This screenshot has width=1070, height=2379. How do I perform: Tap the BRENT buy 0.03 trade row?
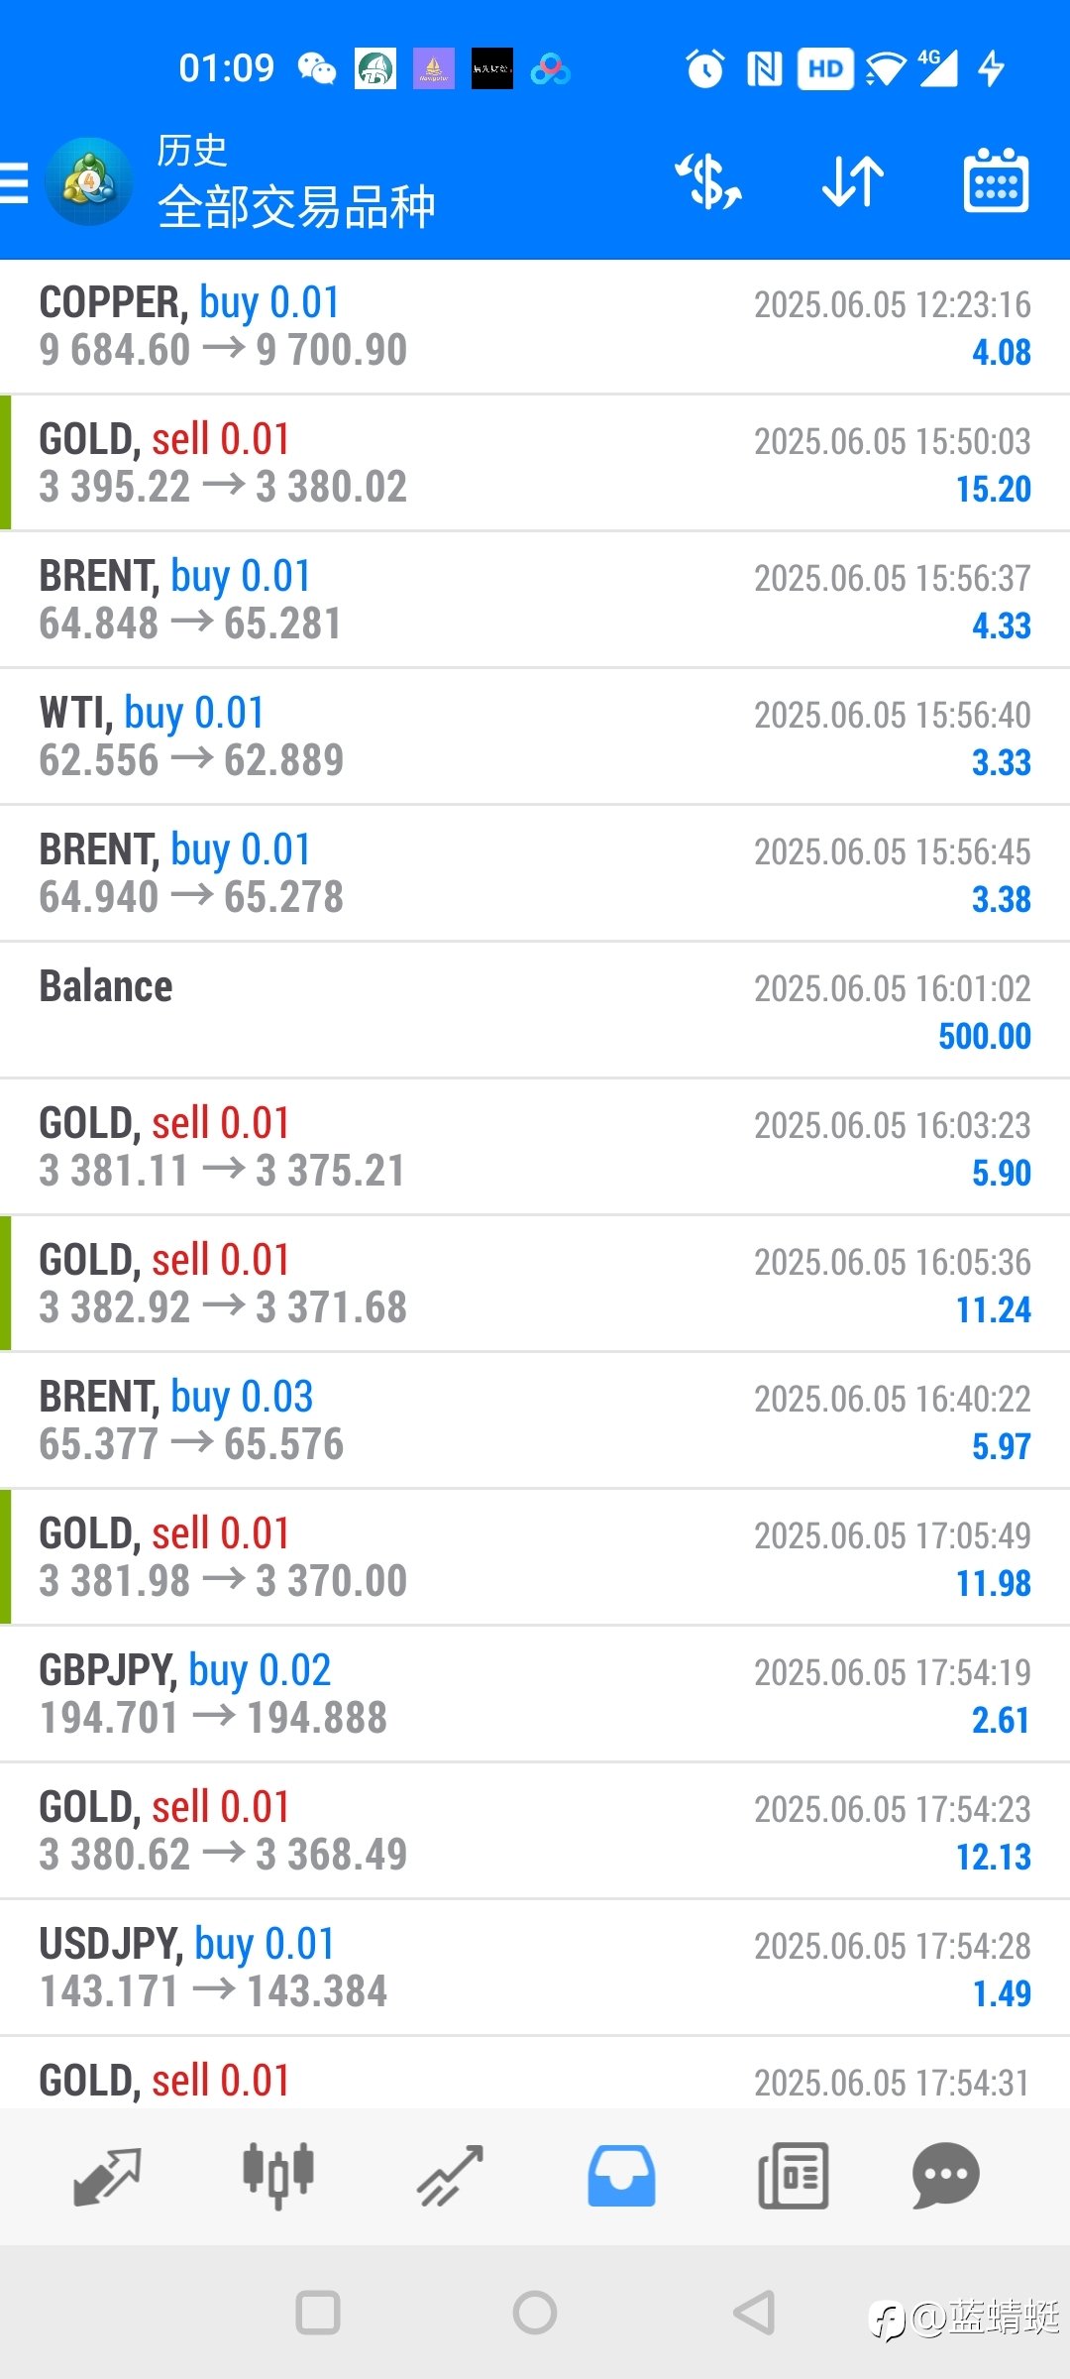pos(535,1420)
